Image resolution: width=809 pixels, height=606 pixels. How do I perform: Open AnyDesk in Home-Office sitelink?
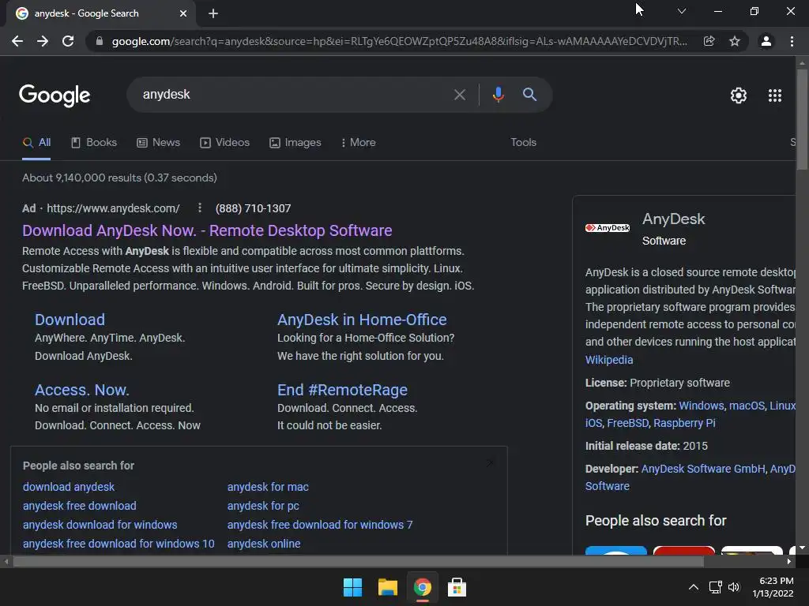[x=362, y=320]
